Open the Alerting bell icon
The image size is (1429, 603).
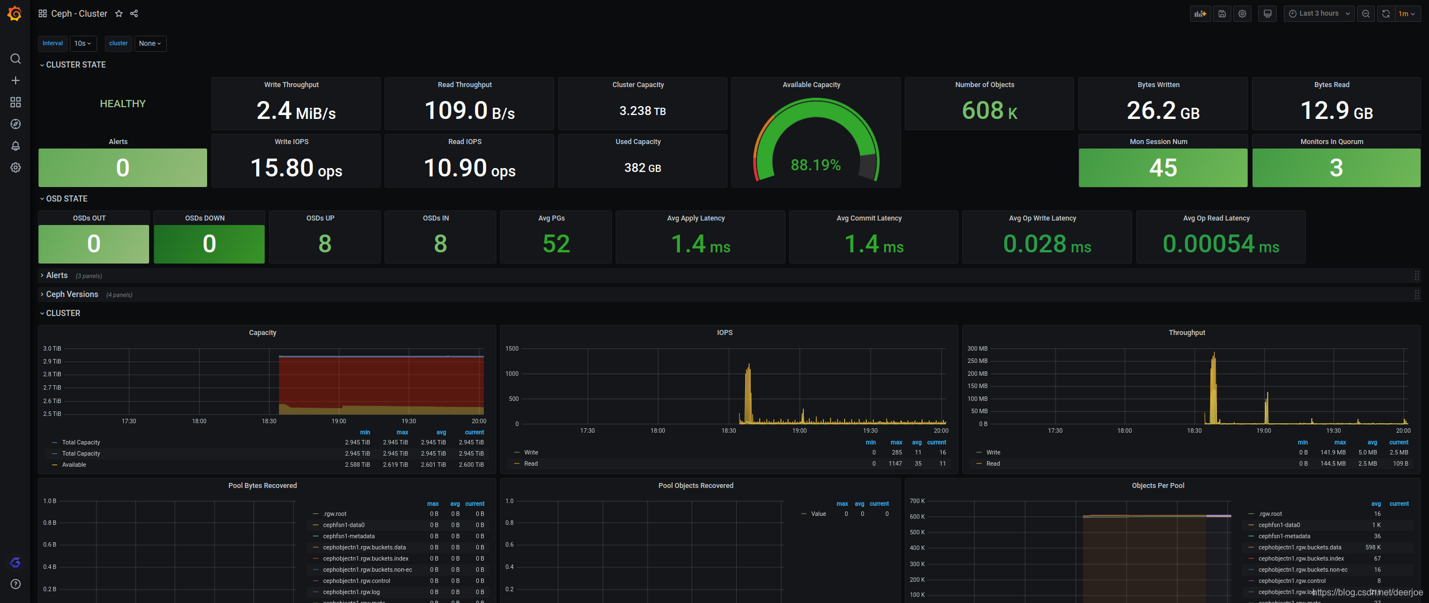coord(16,146)
